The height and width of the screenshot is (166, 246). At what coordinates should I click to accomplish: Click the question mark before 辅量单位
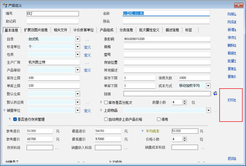[x=4, y=111]
